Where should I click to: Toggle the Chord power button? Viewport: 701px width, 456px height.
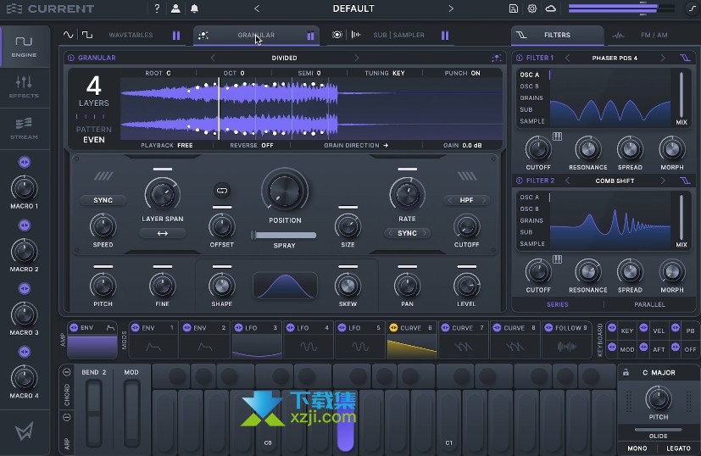[x=67, y=372]
